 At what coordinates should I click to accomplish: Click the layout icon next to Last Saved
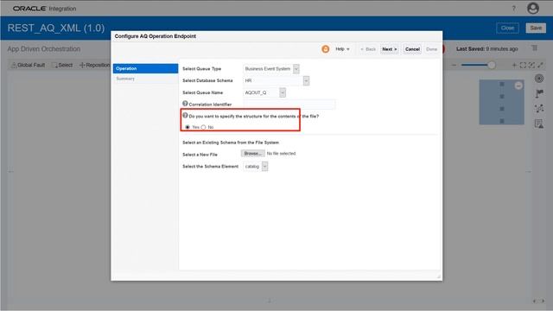pos(535,48)
